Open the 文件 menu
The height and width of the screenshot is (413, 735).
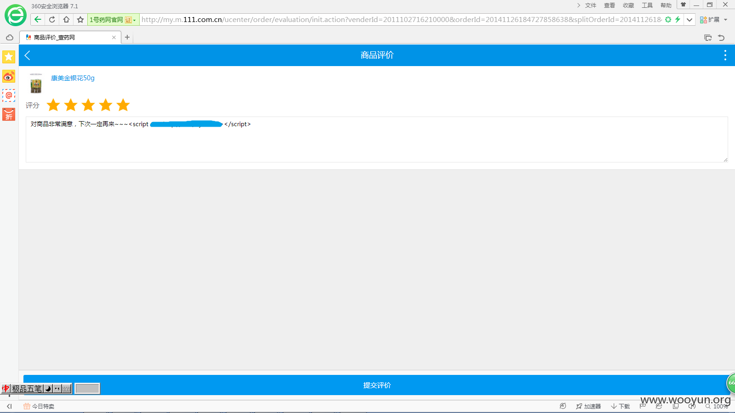tap(590, 6)
